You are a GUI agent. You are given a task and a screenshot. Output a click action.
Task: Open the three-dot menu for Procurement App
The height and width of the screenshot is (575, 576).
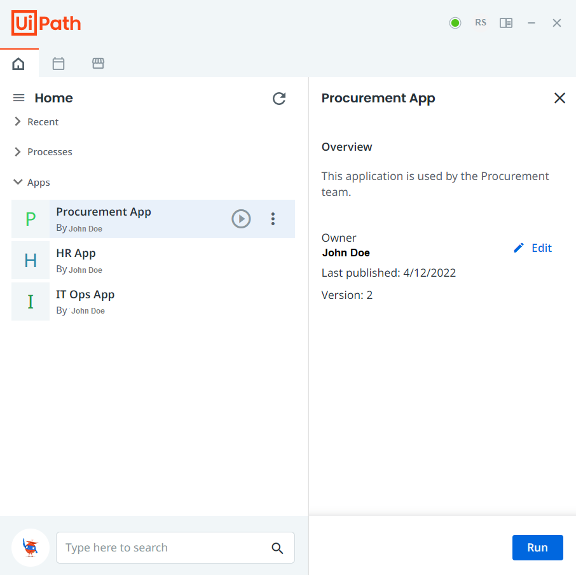[x=273, y=218]
